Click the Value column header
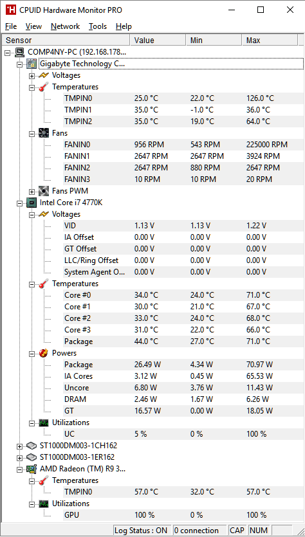Screen dimensions: 305x537 click(158, 40)
